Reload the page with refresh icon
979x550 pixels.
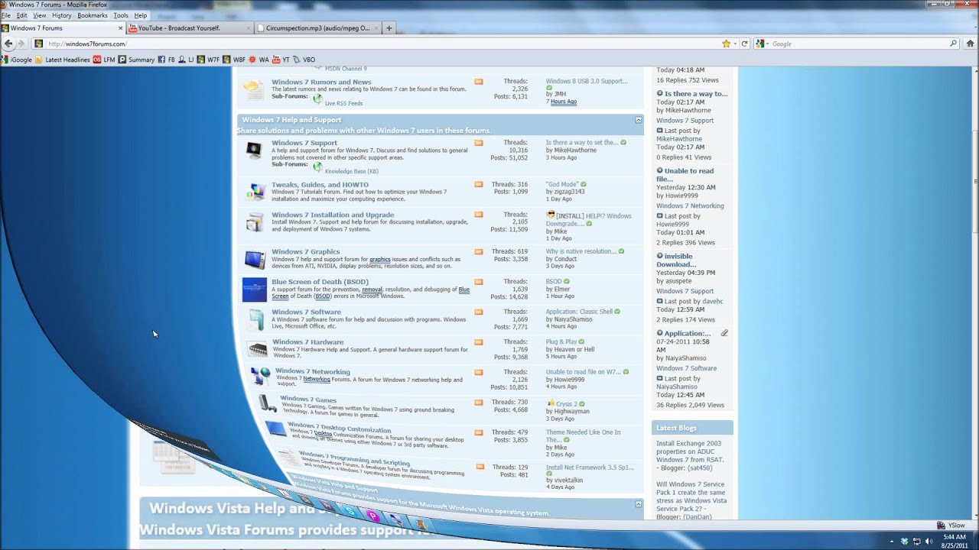tap(744, 44)
